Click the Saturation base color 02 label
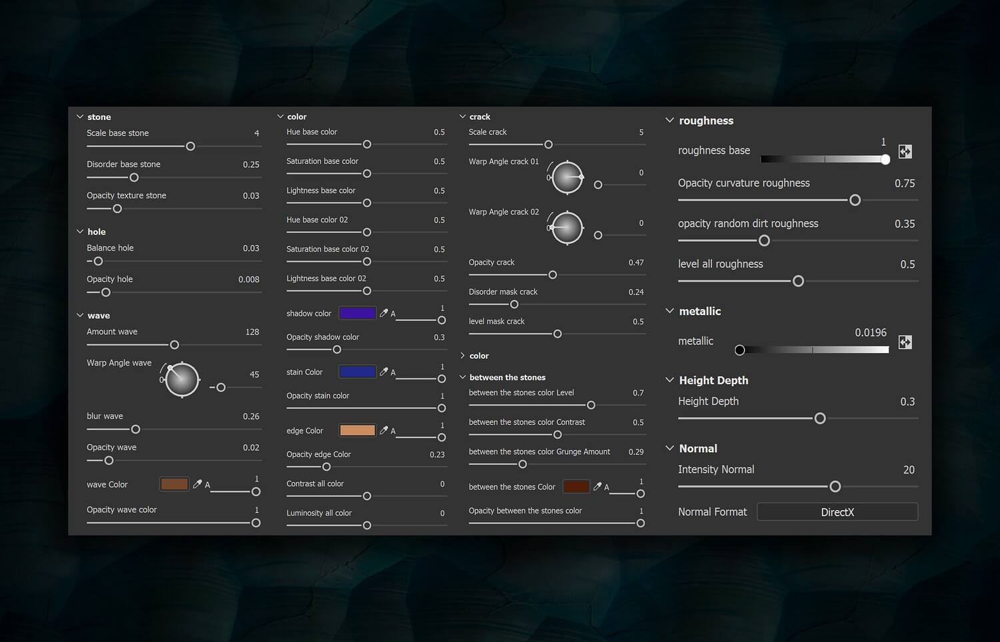Screen dimensions: 1000x642 tap(327, 249)
